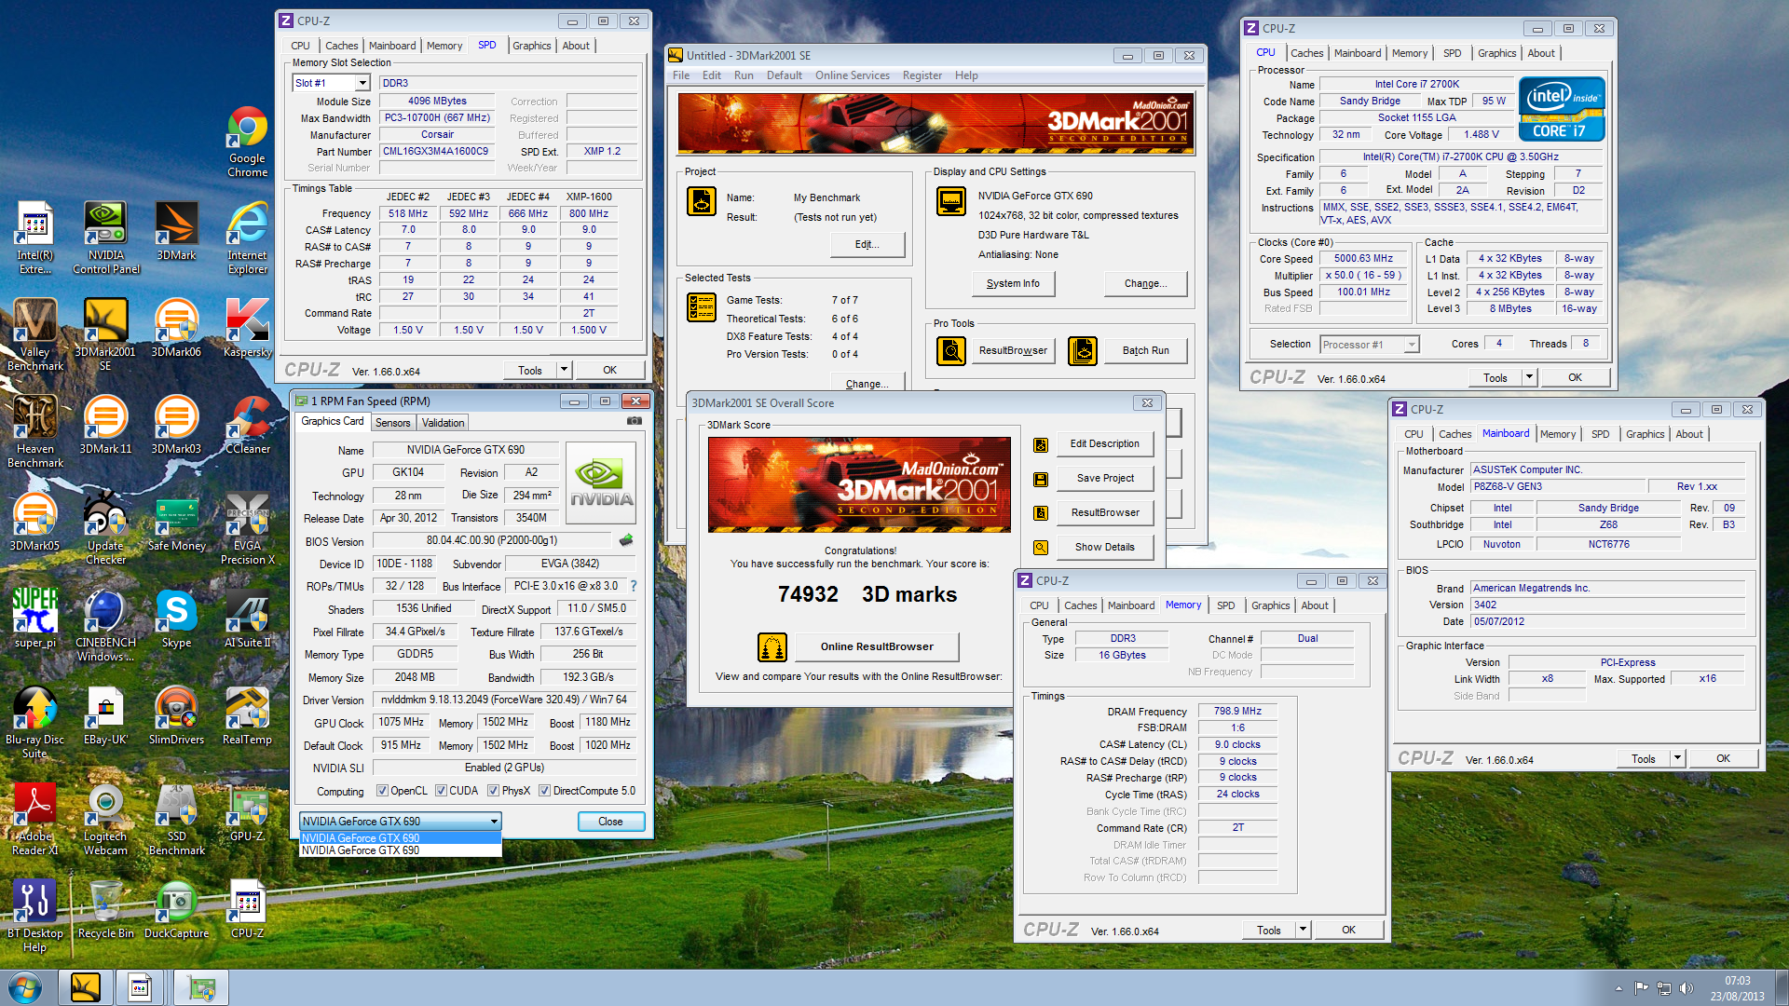Toggle the OpenCL checkbox in GPU-Z

pyautogui.click(x=382, y=791)
